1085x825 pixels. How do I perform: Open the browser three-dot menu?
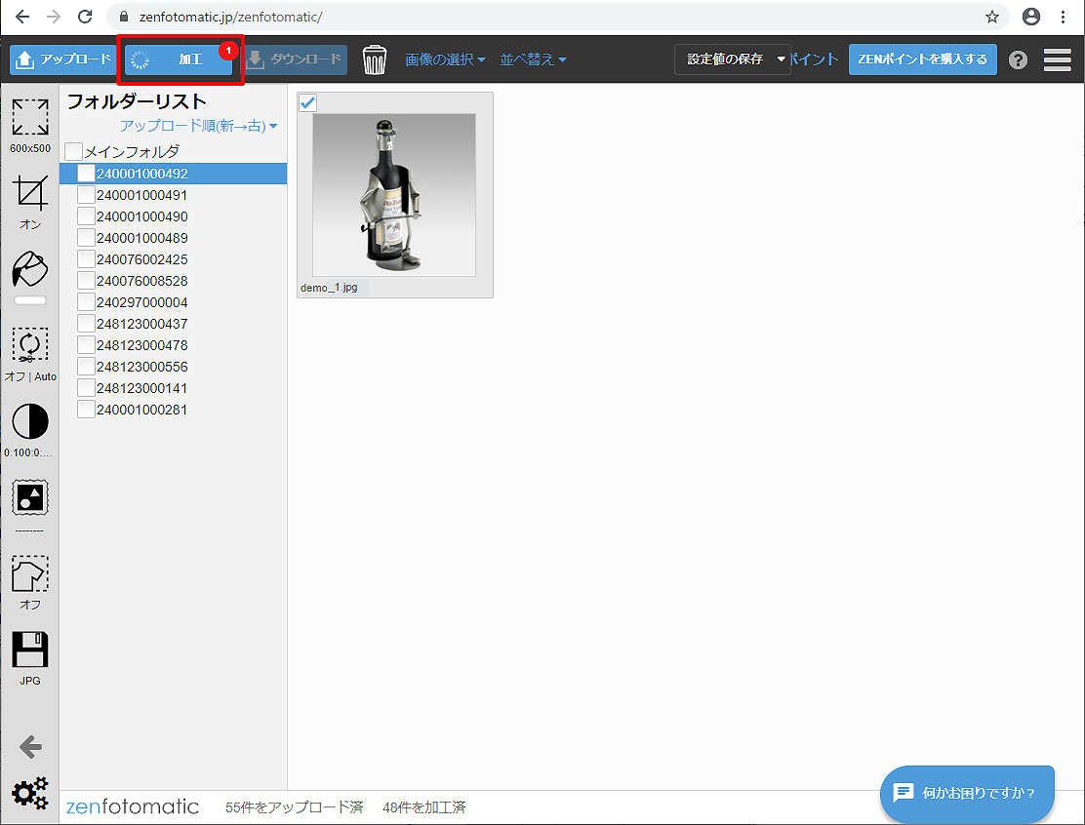coord(1063,17)
